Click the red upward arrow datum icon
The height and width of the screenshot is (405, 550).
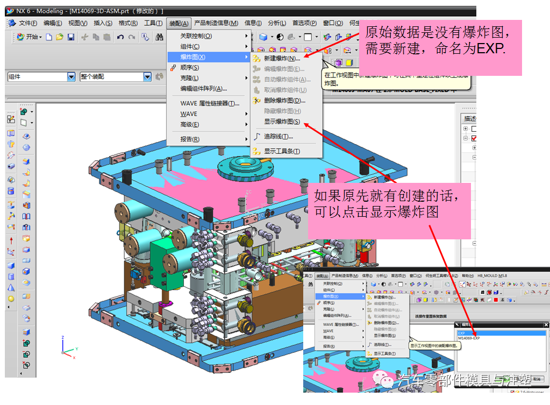11,240
